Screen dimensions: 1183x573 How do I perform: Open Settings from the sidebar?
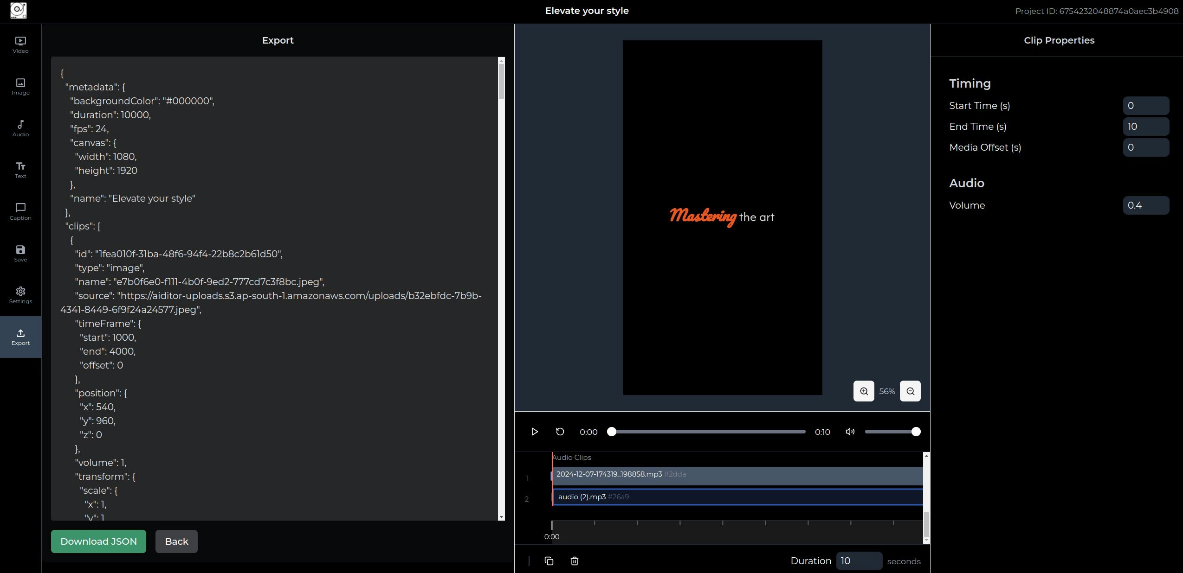click(20, 295)
